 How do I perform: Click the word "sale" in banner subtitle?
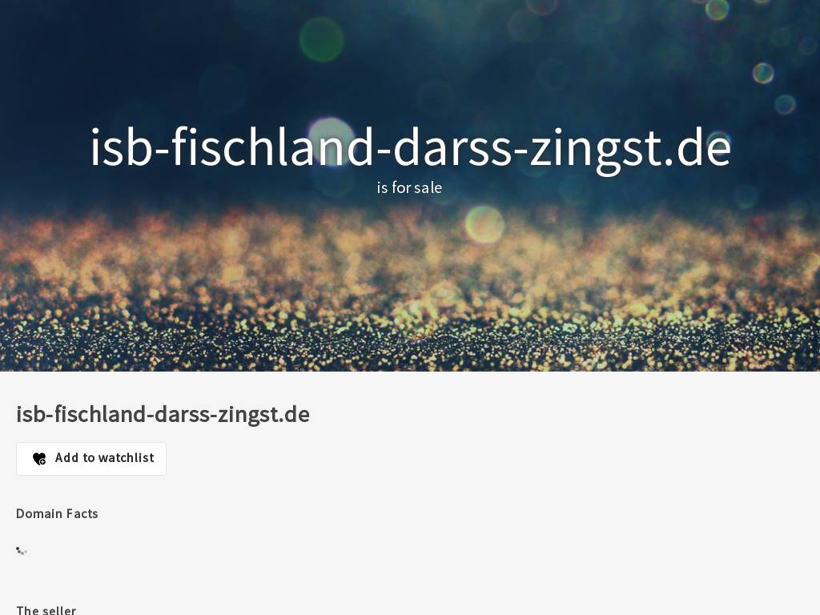coord(428,187)
